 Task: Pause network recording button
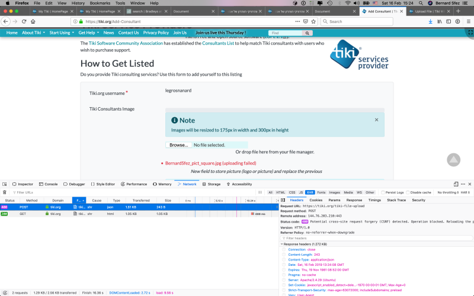[260, 192]
